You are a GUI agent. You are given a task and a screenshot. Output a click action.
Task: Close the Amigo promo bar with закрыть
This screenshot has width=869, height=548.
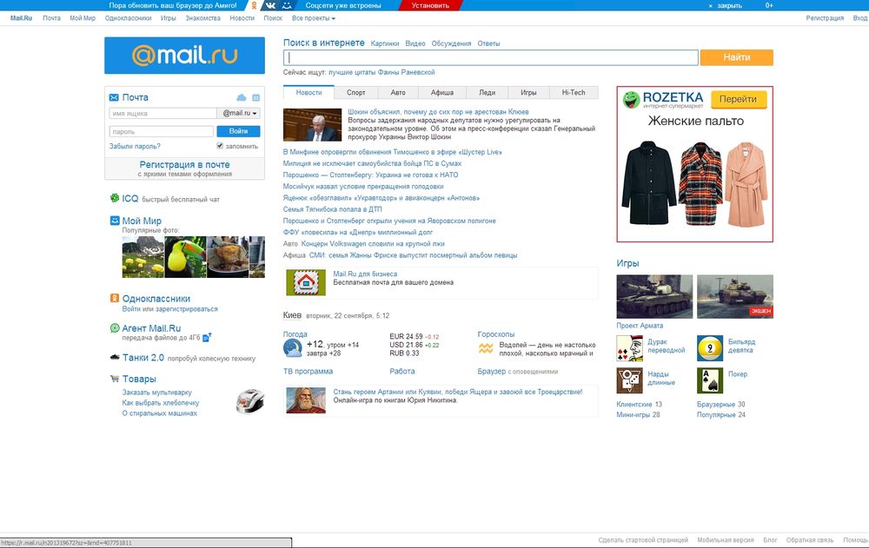[x=726, y=5]
